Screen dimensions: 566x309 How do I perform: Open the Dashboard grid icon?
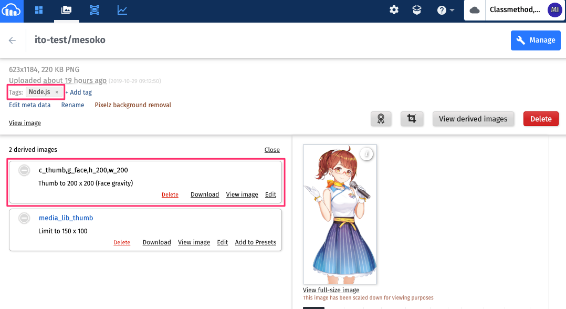pos(39,10)
